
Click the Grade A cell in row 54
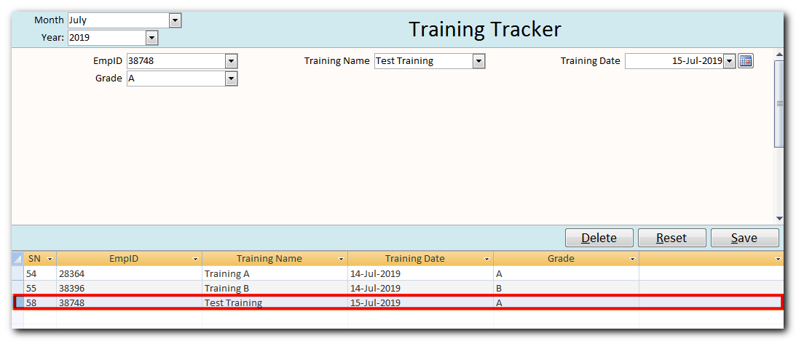pyautogui.click(x=566, y=273)
